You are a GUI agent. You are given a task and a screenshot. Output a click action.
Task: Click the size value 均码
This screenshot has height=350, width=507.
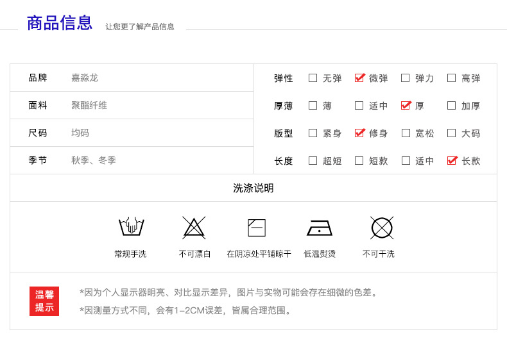pos(80,133)
